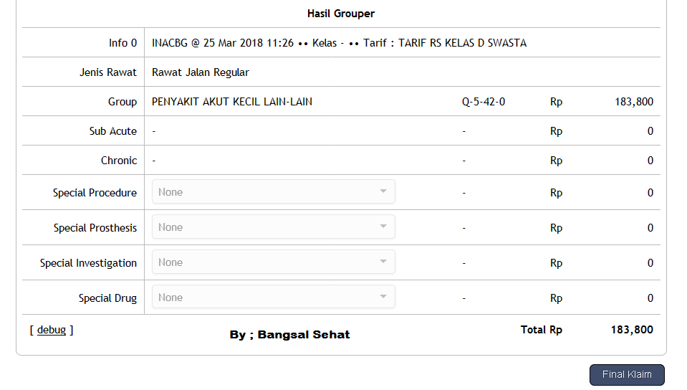Select the group code Q-5-42-0

pyautogui.click(x=484, y=102)
